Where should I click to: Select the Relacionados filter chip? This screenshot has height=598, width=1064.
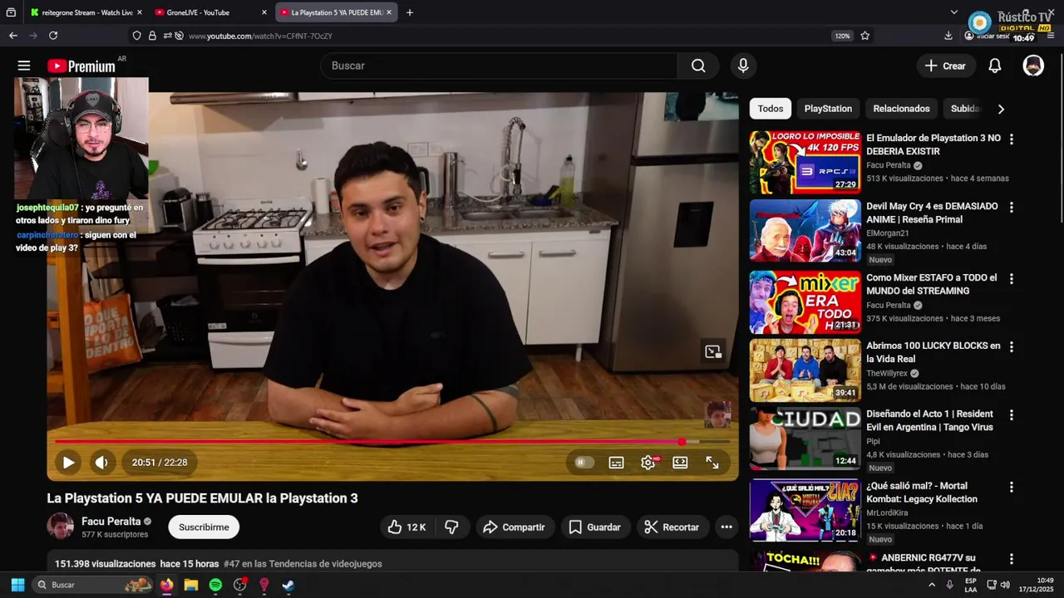click(901, 109)
